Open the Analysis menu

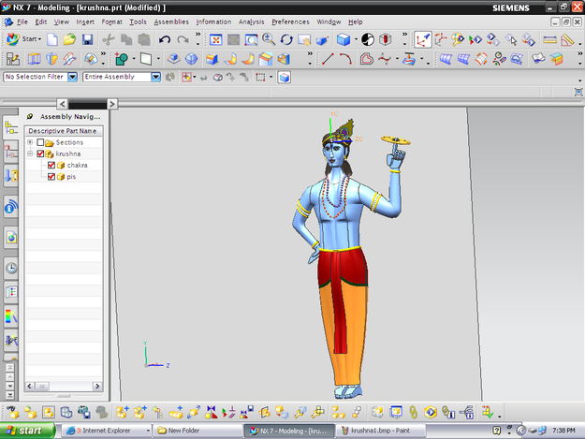click(x=251, y=22)
